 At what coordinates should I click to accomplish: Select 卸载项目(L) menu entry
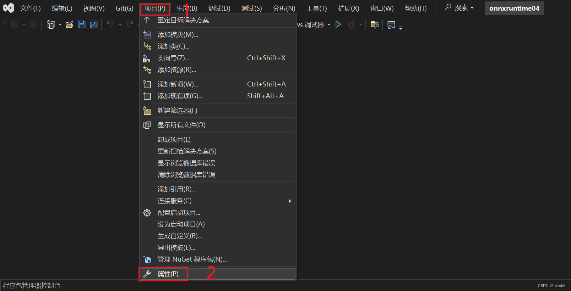click(218, 140)
